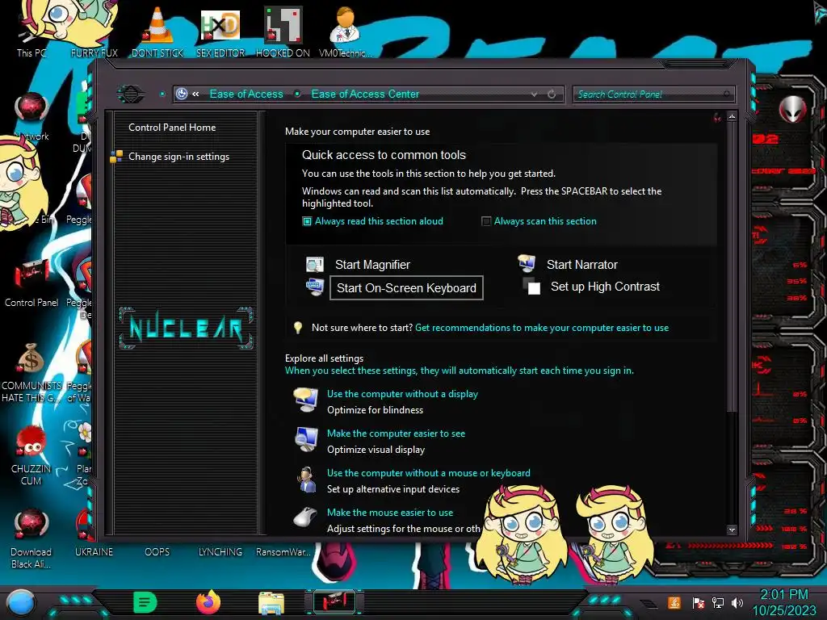
Task: Click the scrollbar up arrow
Action: (732, 116)
